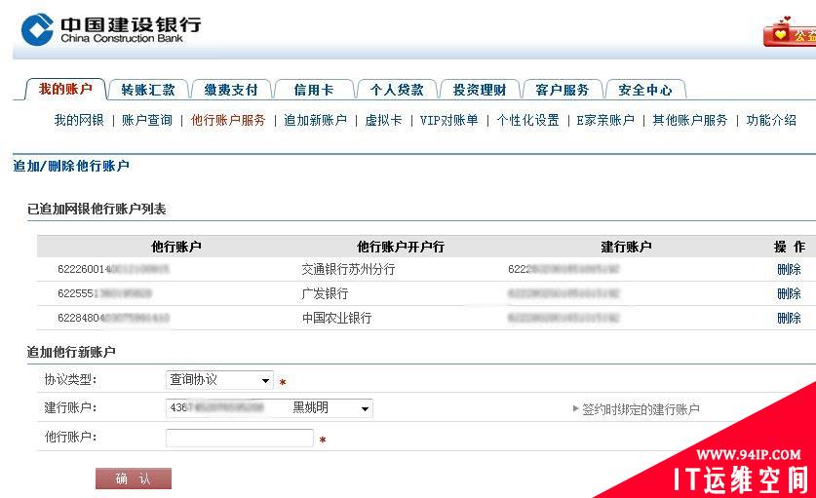Click the 他行账户 input field
The height and width of the screenshot is (498, 816).
coord(240,438)
